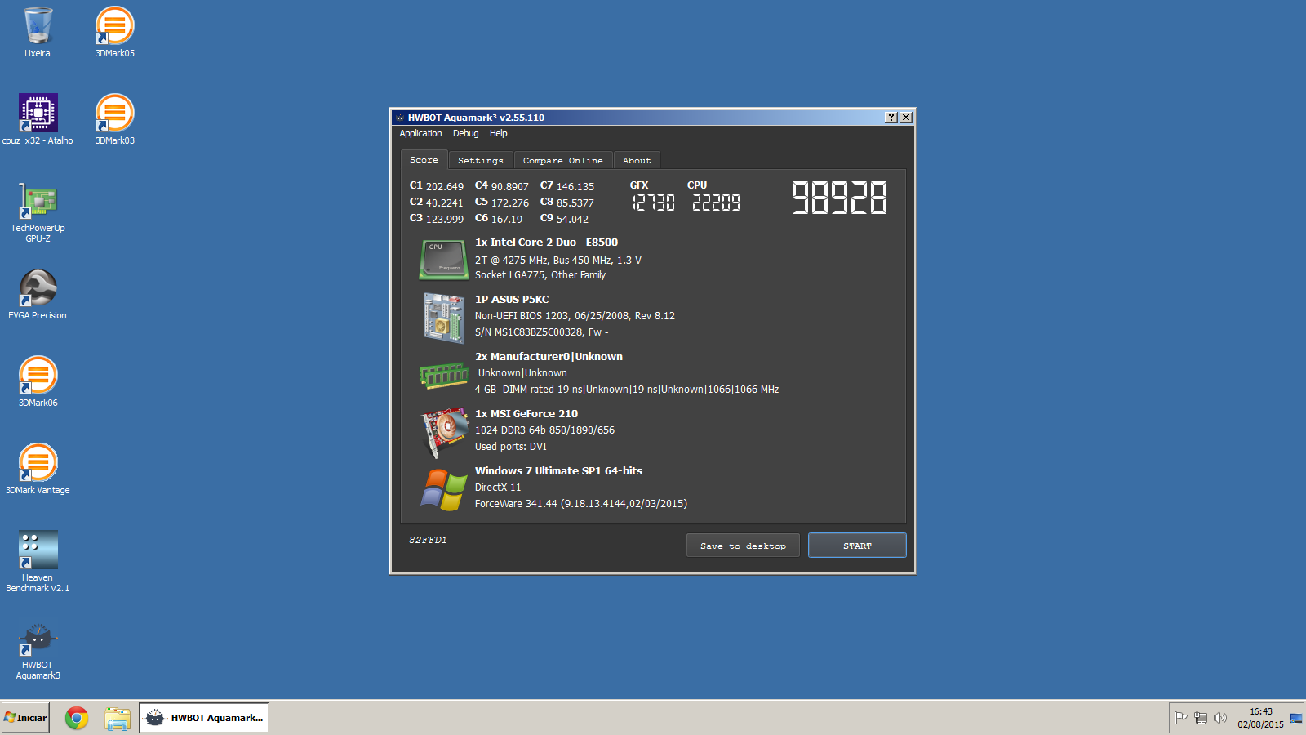
Task: Launch the 3DMark Vantage shortcut
Action: tap(38, 470)
